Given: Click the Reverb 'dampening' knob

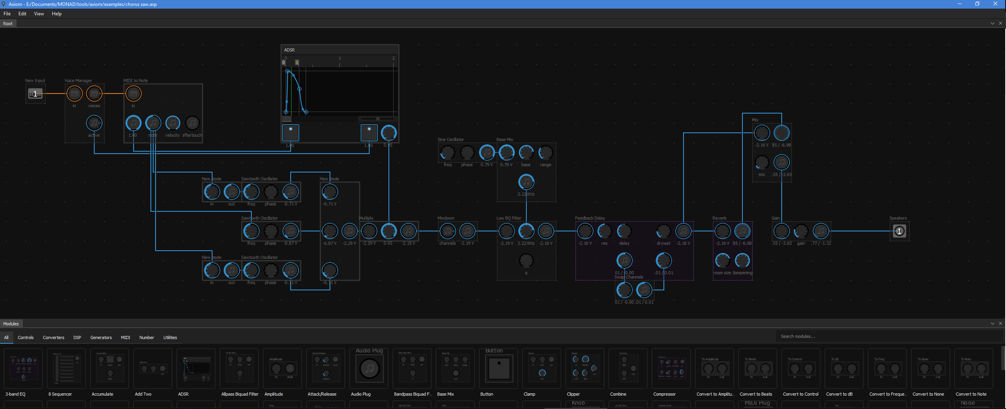Looking at the screenshot, I should [x=742, y=260].
